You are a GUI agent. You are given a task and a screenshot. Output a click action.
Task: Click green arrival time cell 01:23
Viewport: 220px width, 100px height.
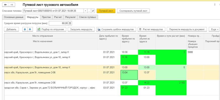point(129,90)
